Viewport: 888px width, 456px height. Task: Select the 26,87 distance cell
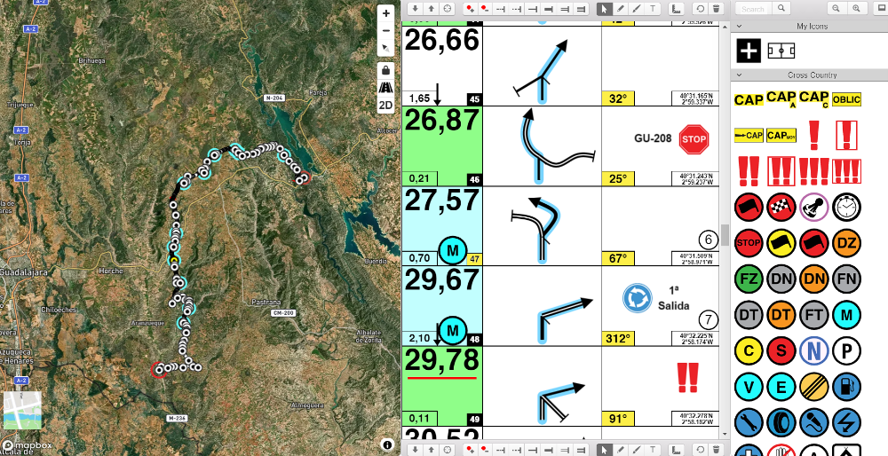coord(442,146)
